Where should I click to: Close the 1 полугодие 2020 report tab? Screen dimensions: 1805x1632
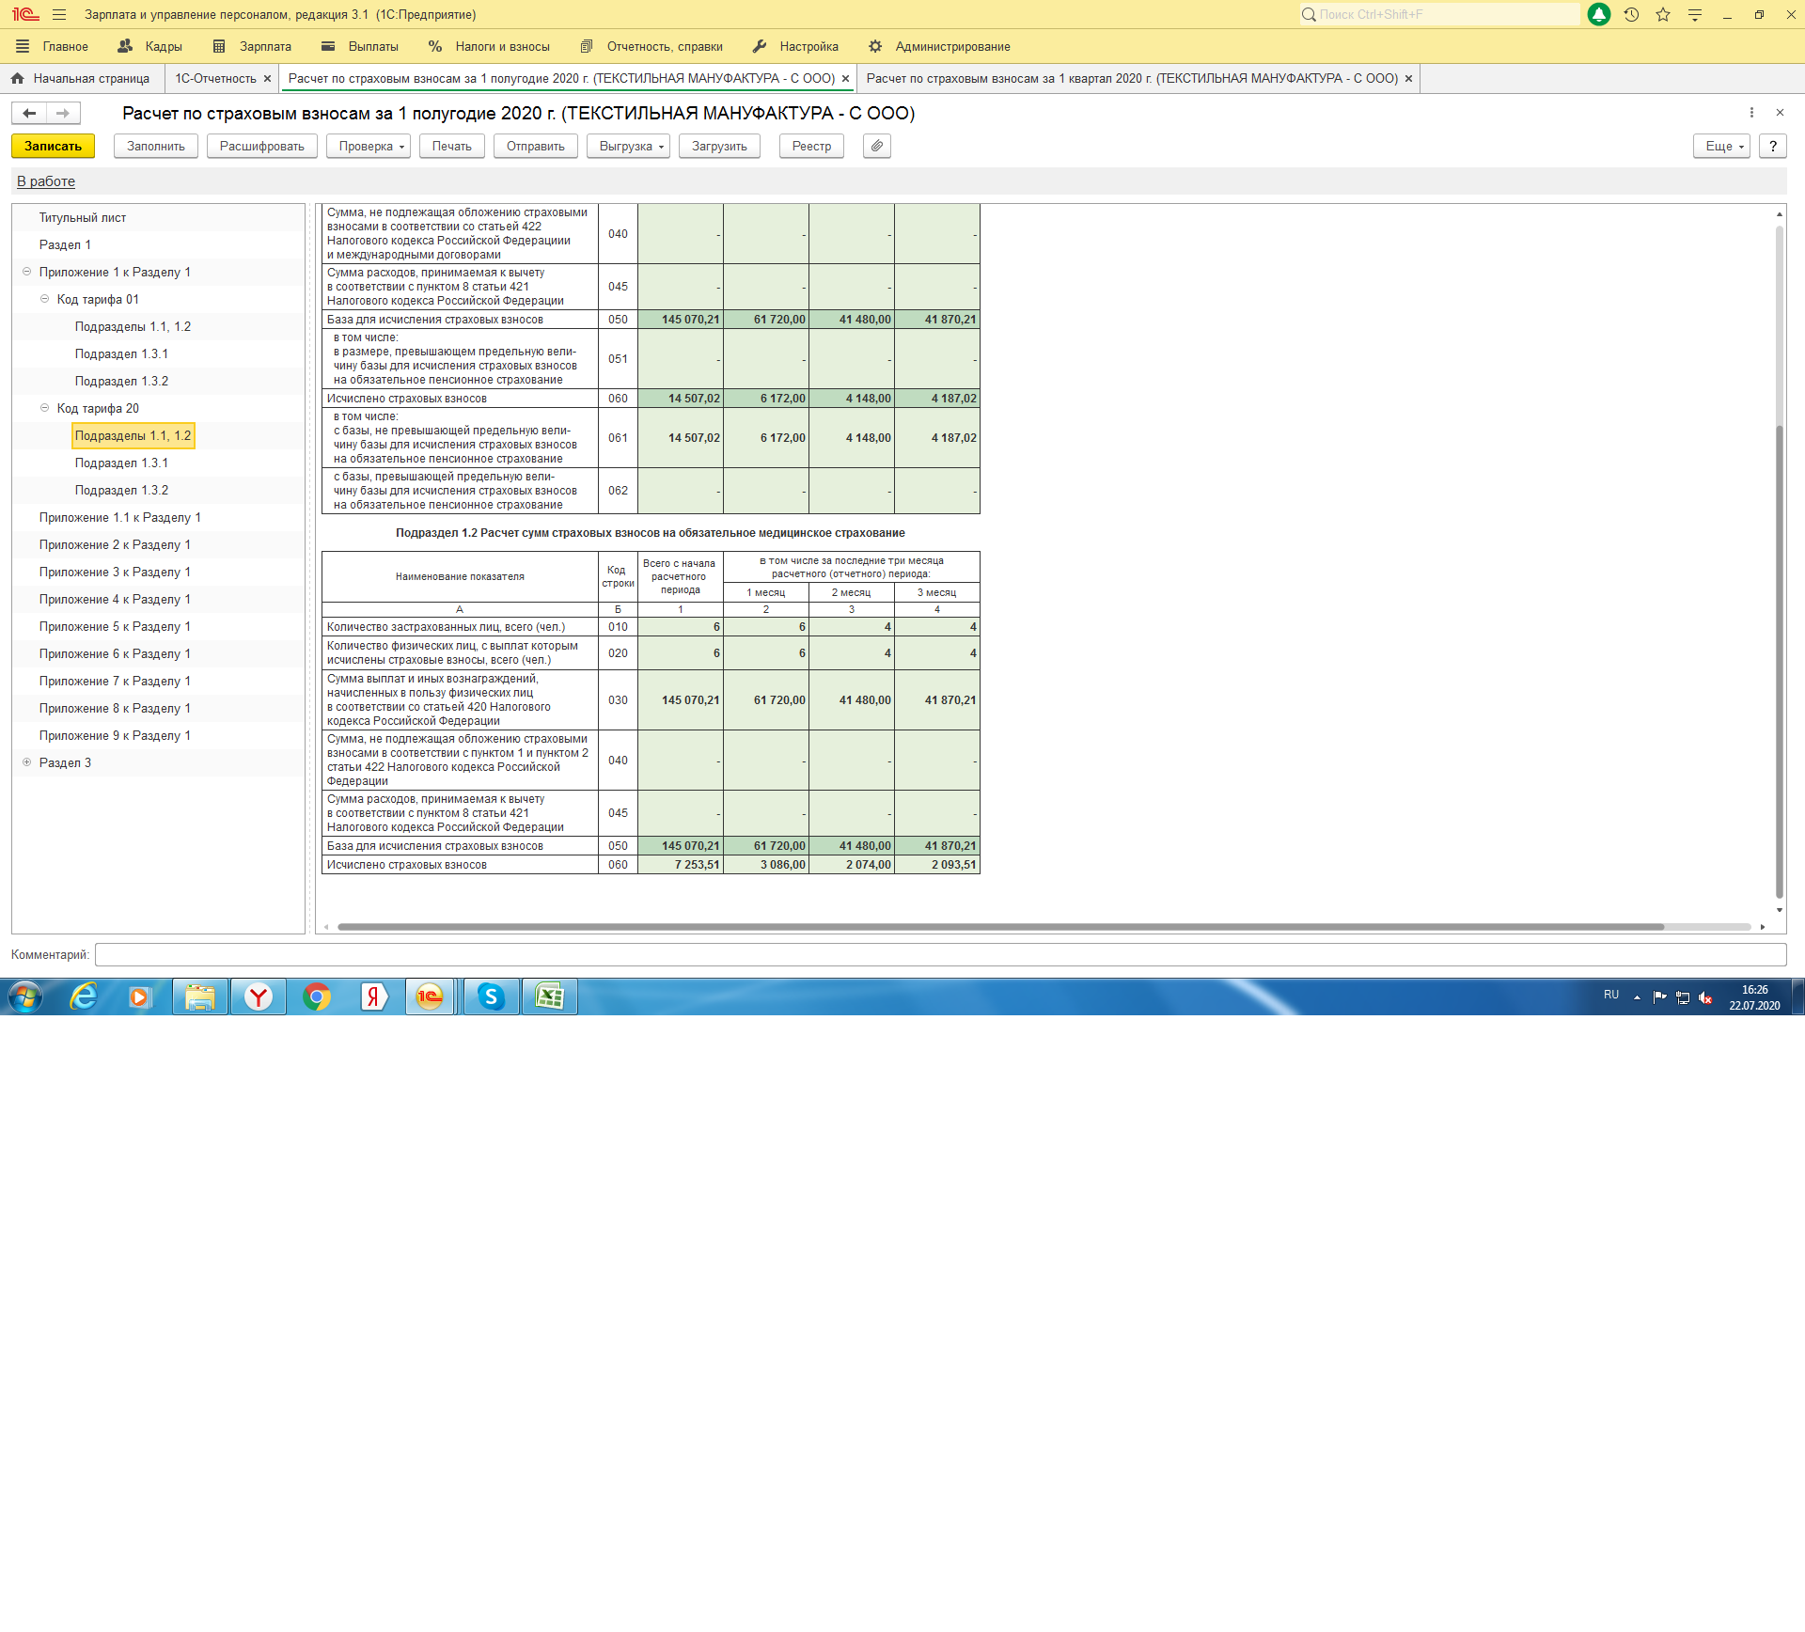pyautogui.click(x=845, y=79)
